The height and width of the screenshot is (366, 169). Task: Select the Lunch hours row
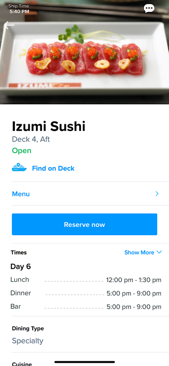pyautogui.click(x=86, y=280)
